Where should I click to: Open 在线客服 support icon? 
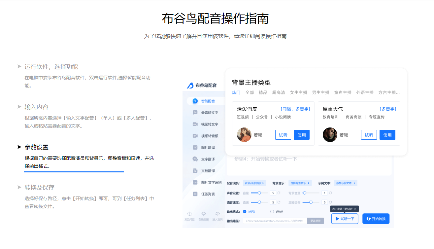204,214
